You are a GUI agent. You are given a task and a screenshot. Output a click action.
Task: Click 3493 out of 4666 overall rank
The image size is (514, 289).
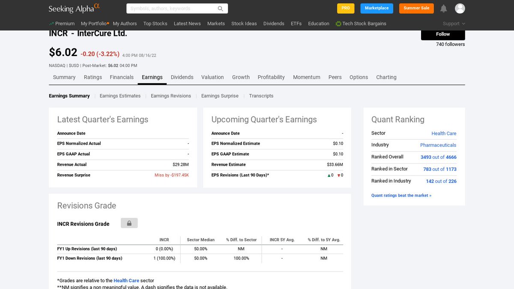pyautogui.click(x=439, y=157)
